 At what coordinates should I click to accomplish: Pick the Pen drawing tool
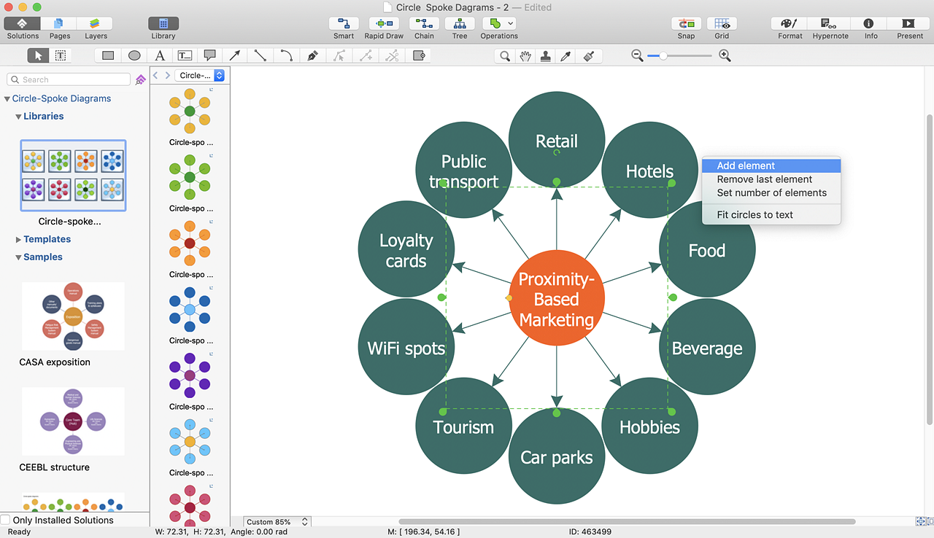[312, 55]
